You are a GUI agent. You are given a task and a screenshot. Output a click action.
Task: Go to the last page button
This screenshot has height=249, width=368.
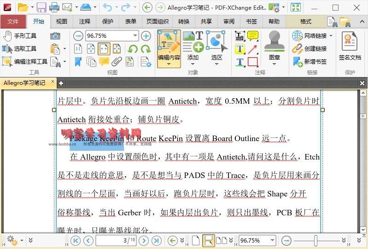pos(157,240)
